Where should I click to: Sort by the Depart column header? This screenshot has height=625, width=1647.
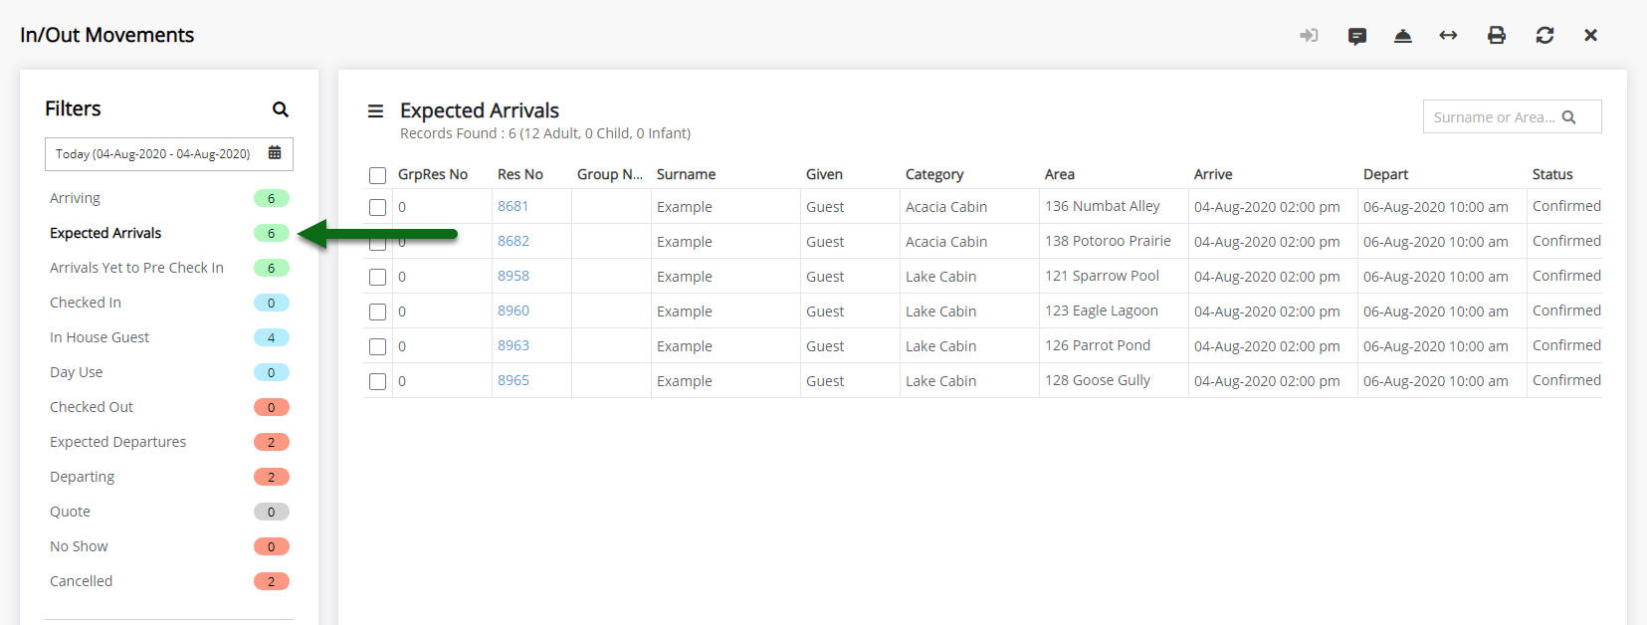coord(1385,174)
